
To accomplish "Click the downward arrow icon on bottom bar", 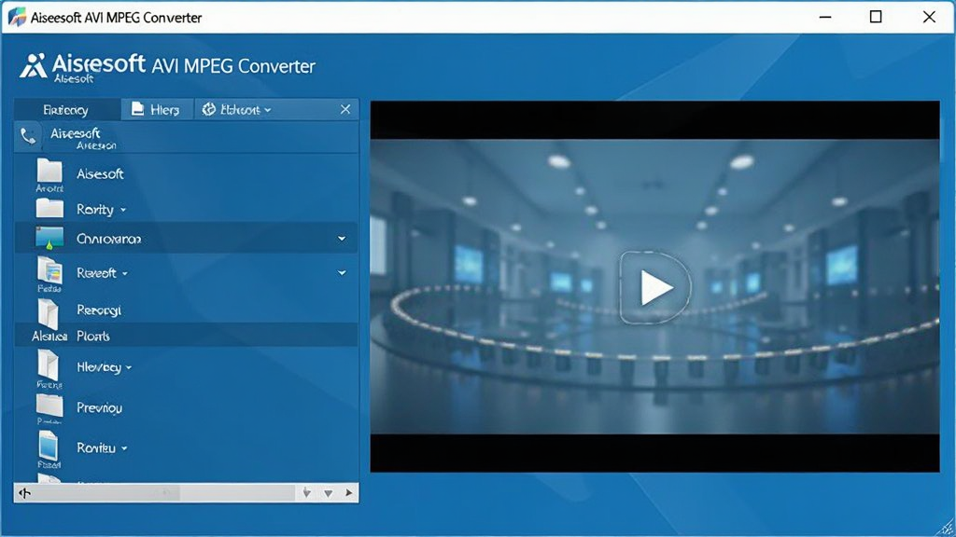I will click(306, 492).
